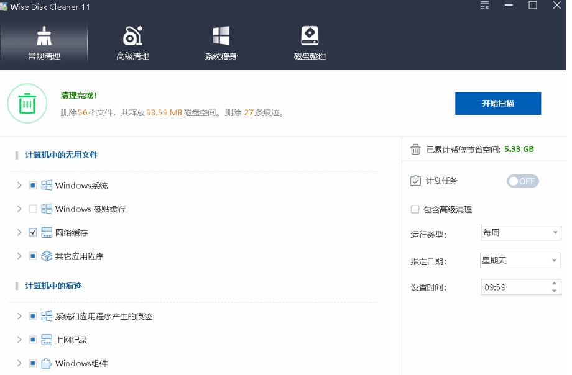Viewport: 572px width, 375px height.
Task: Open the 系统瘦身 tab
Action: [x=221, y=43]
